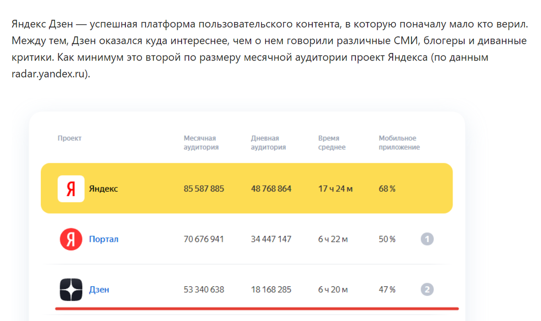Click the red Портал logo icon

coord(71,239)
